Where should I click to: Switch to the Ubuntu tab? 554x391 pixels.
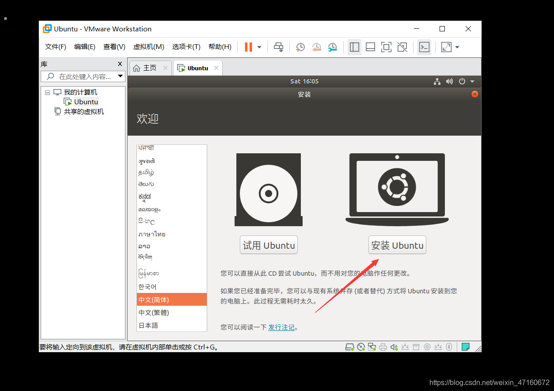point(198,68)
